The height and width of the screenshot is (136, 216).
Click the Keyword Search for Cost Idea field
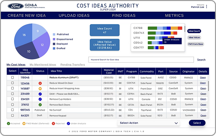click(141, 60)
